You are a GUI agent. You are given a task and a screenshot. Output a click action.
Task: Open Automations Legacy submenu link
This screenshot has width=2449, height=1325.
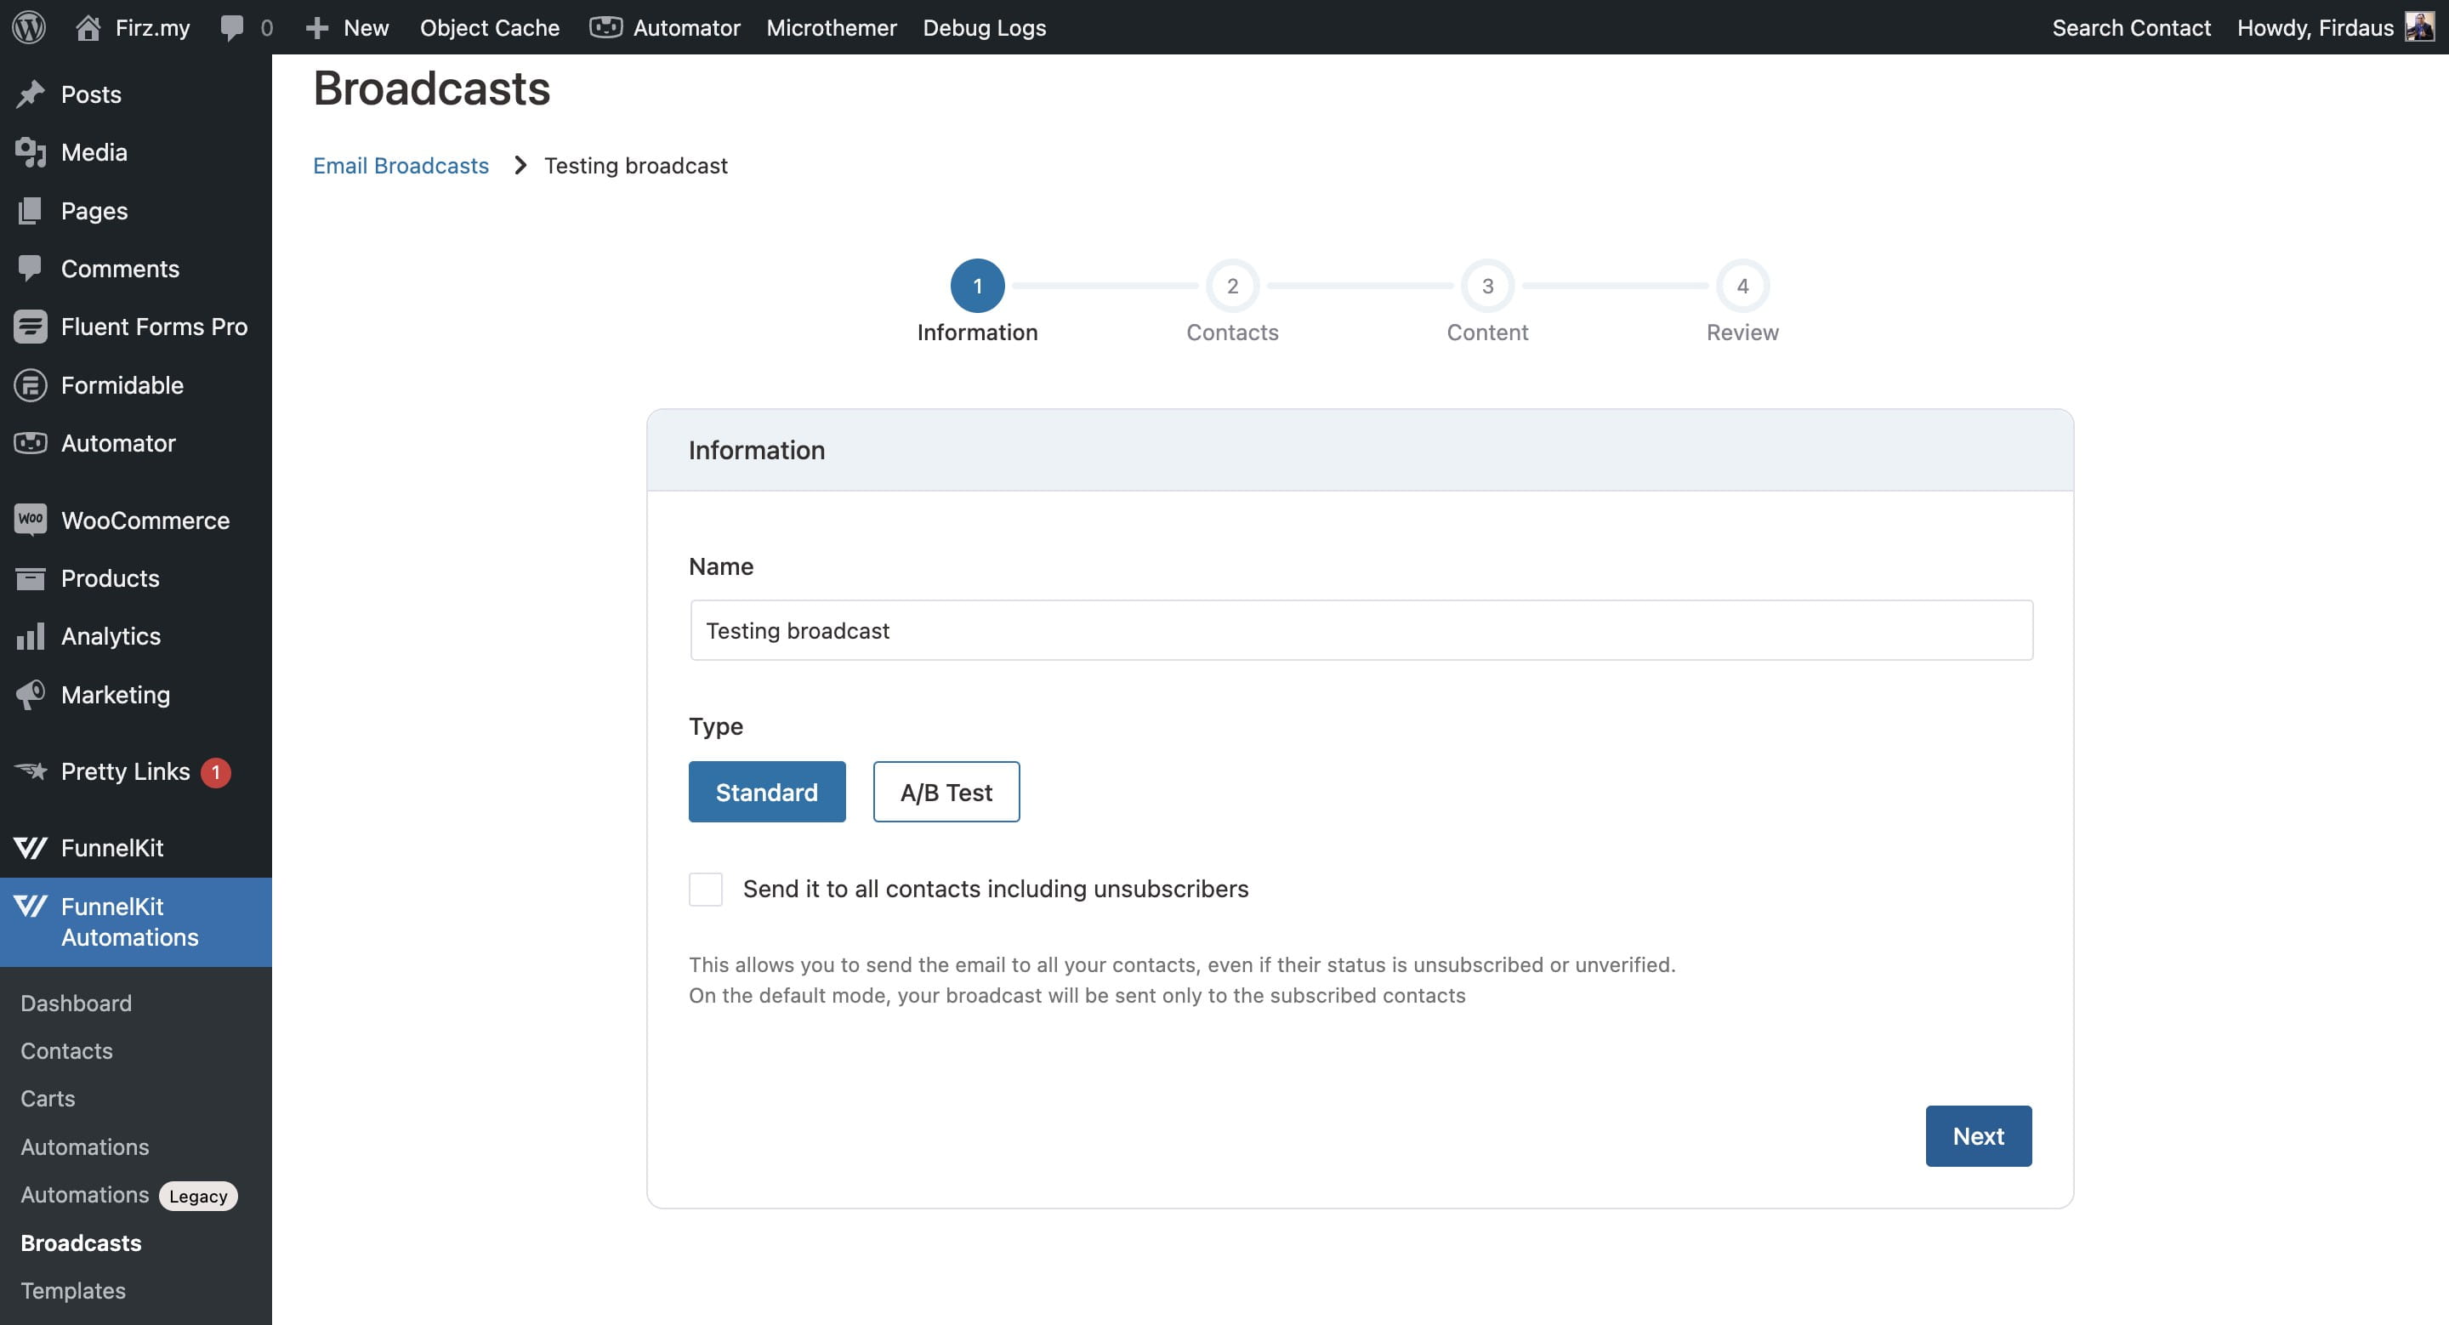click(129, 1195)
